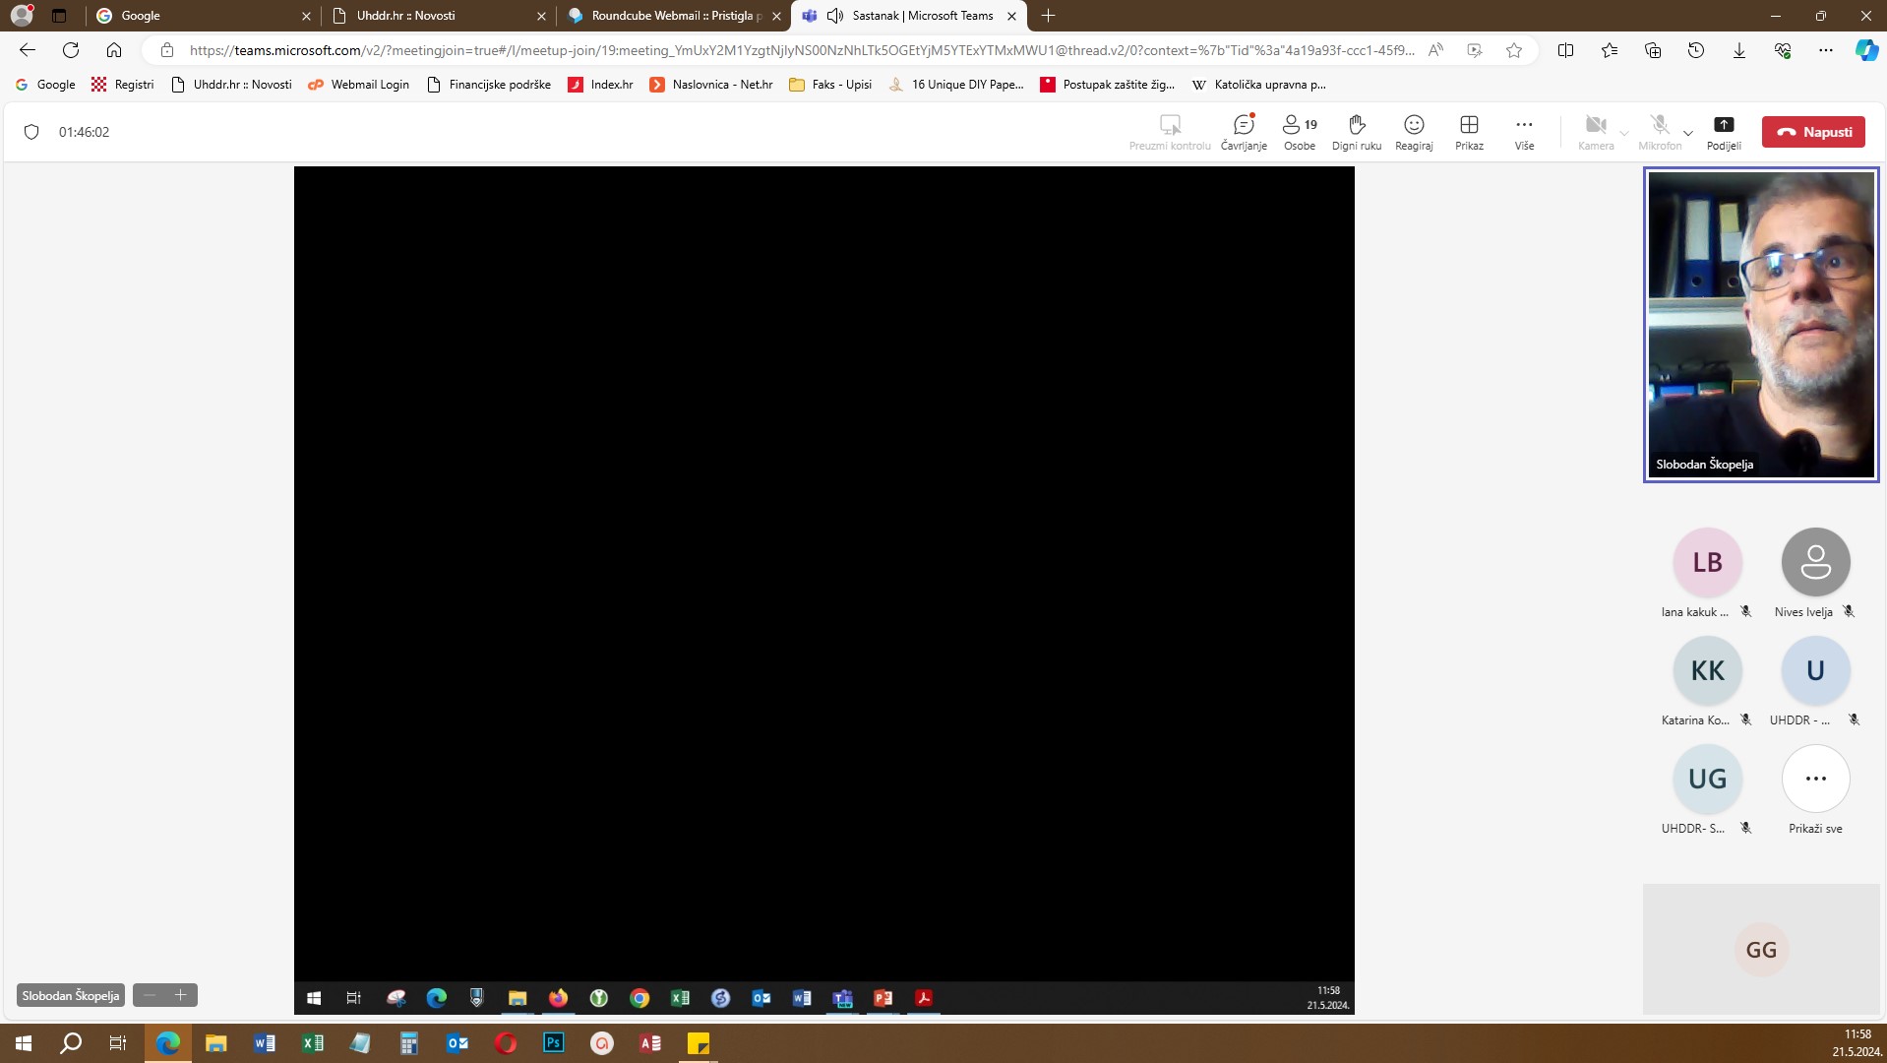Image resolution: width=1887 pixels, height=1063 pixels.
Task: Open the Index.hr bookmark
Action: coord(600,85)
